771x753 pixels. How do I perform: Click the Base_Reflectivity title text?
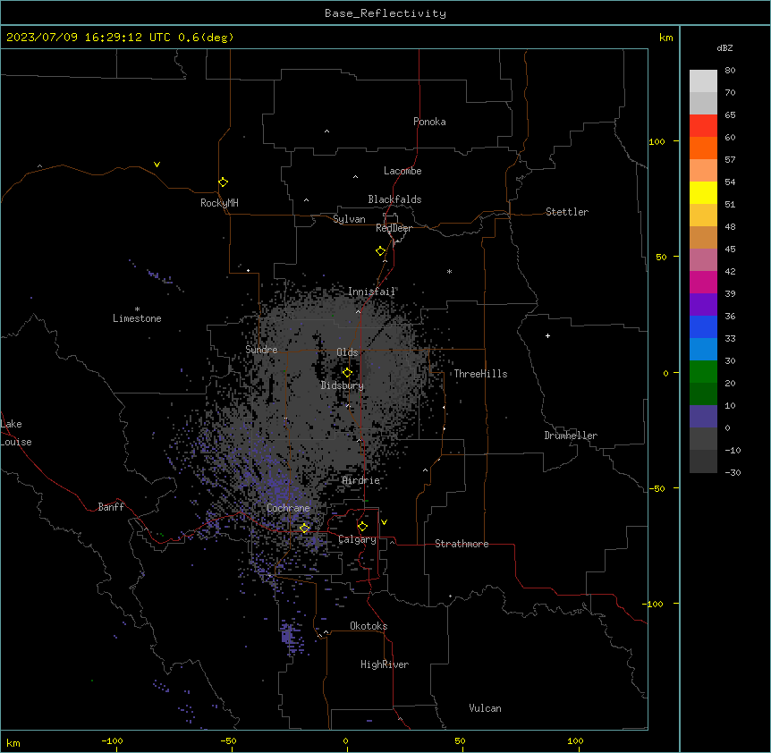click(x=385, y=13)
